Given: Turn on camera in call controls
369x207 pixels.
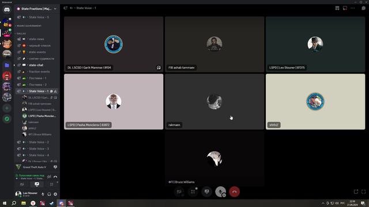Looking at the screenshot, I should pyautogui.click(x=179, y=191).
